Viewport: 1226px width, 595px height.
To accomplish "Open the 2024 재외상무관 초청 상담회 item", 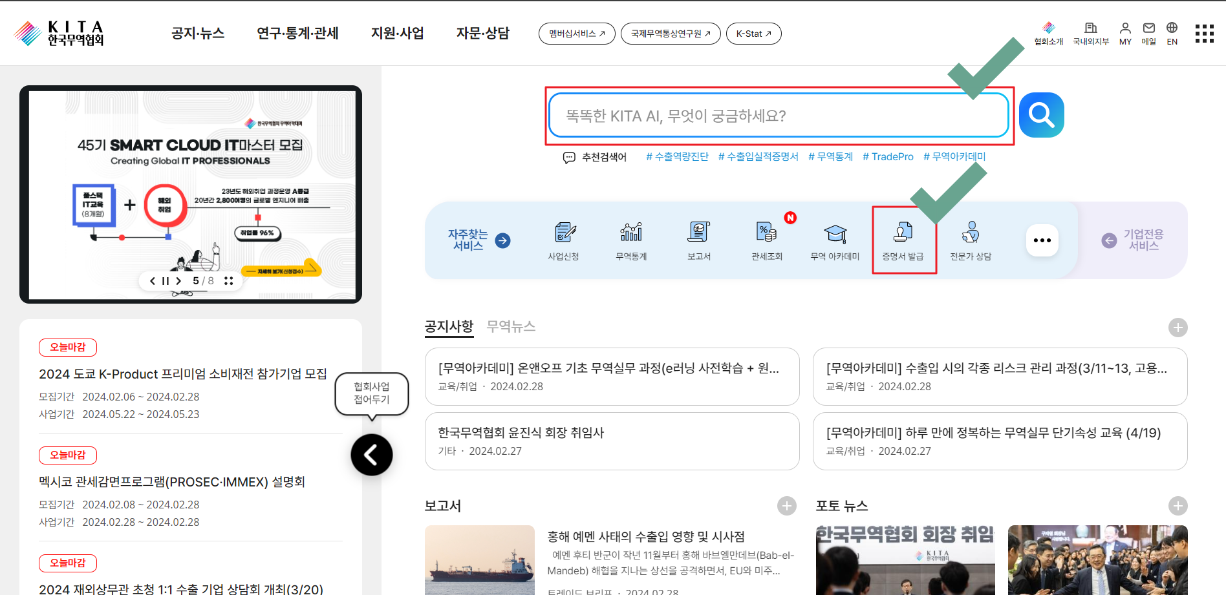I will click(x=181, y=589).
